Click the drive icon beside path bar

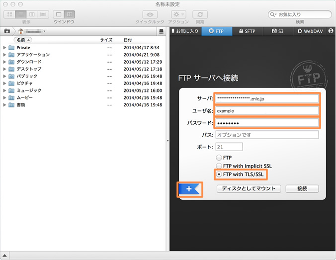pos(162,31)
